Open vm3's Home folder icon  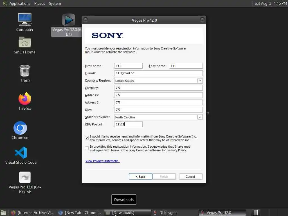(25, 45)
